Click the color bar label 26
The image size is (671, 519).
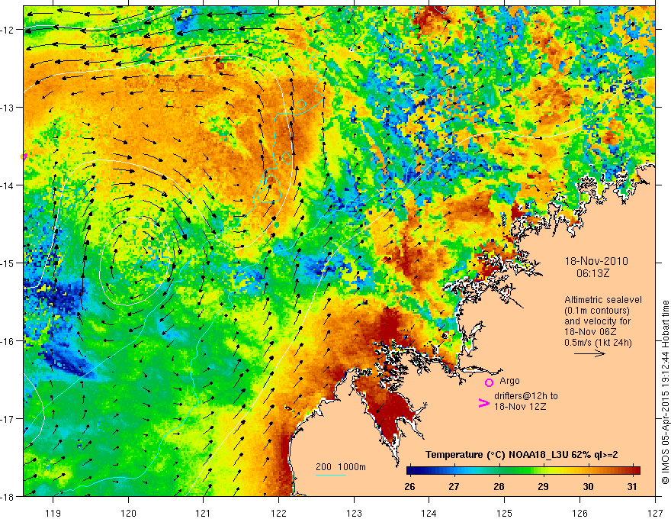(x=409, y=486)
